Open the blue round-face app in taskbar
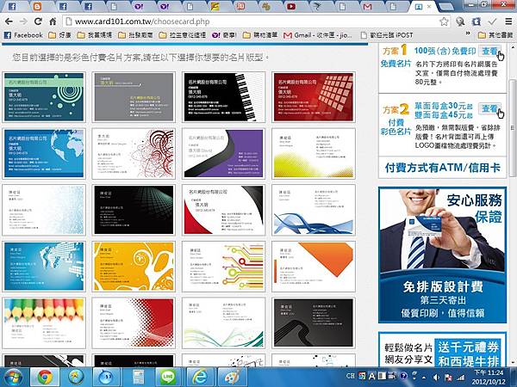This screenshot has width=517, height=387. 106,378
